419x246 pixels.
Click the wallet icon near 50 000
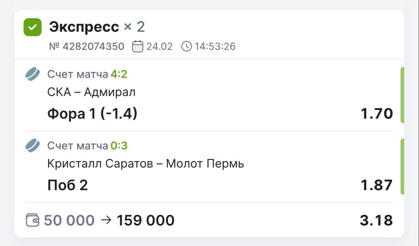point(32,220)
